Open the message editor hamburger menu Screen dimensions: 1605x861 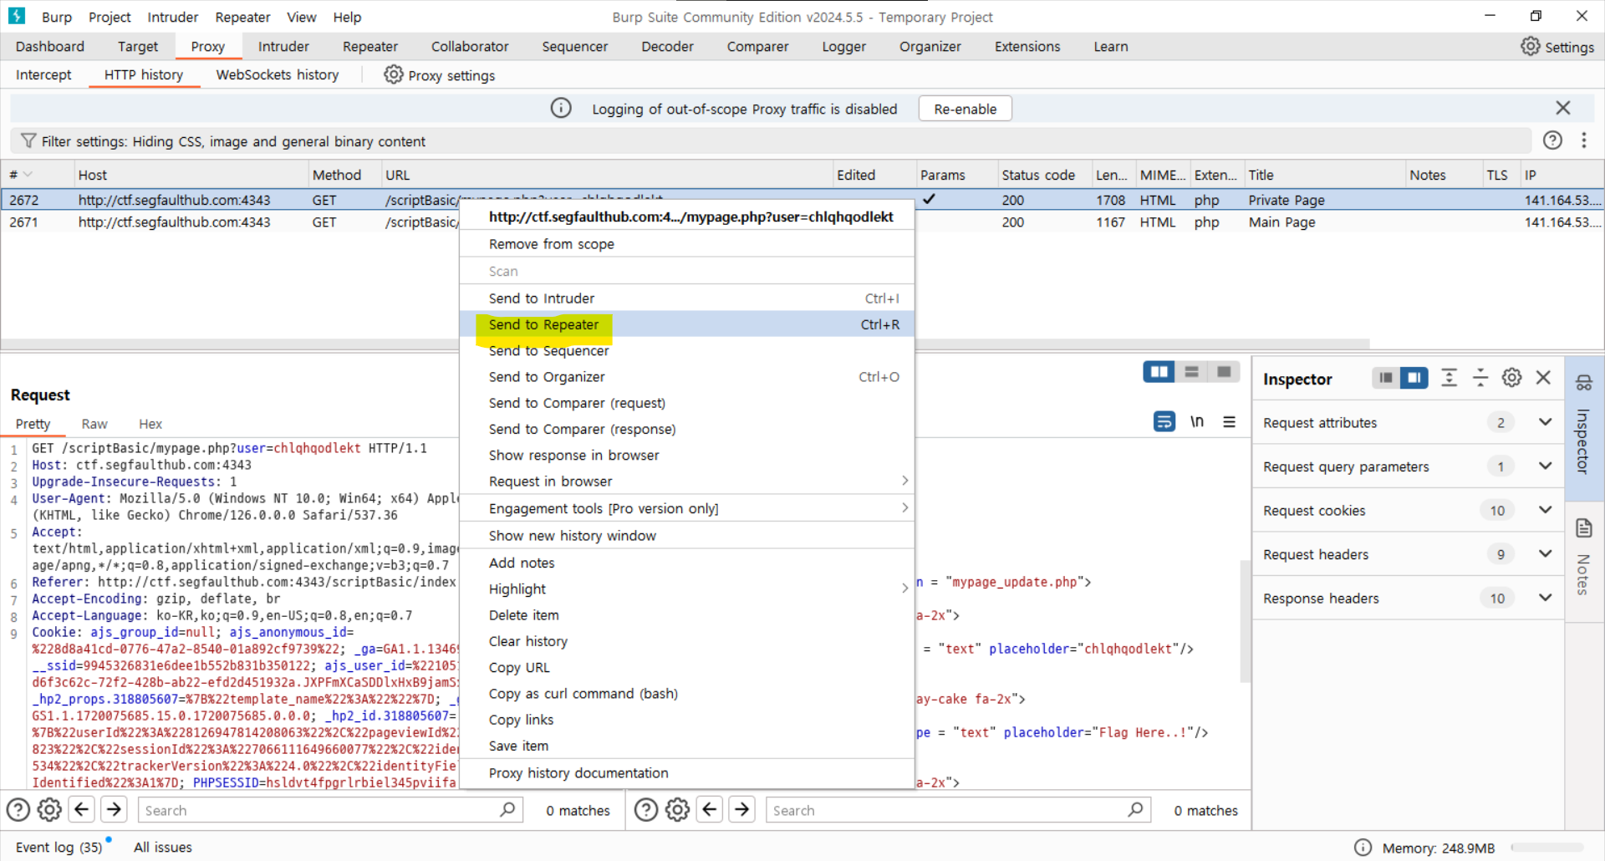tap(1229, 422)
